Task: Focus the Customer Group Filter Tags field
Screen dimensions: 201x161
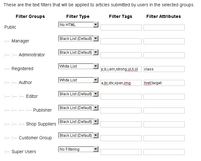Action: (x=121, y=138)
